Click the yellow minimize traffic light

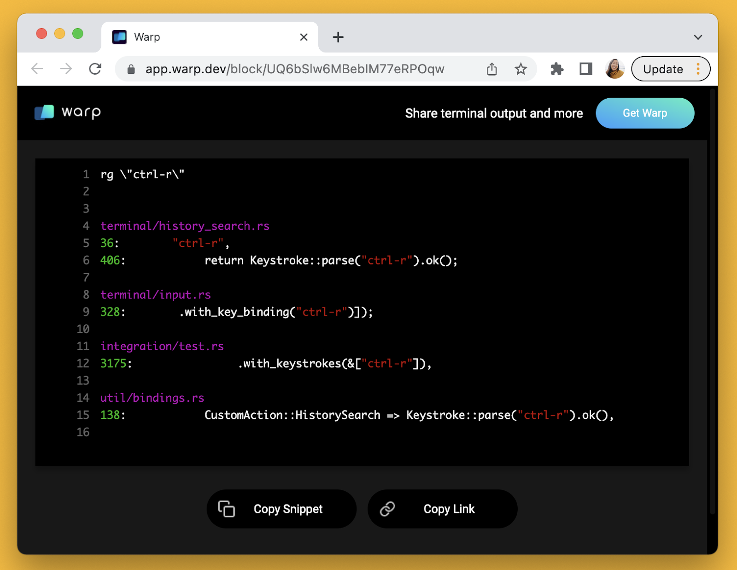point(59,33)
